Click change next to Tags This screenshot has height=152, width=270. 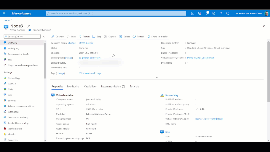(x=61, y=73)
